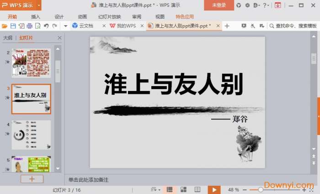Image resolution: width=320 pixels, height=194 pixels.
Task: Select slide 3 thumbnail 淮上与友人别
Action: (x=31, y=99)
